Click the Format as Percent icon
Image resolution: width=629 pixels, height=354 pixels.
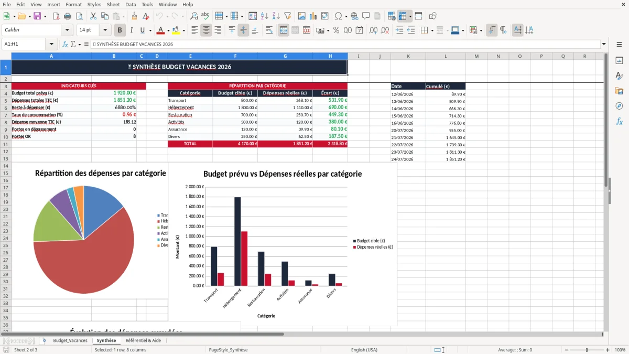(x=336, y=30)
